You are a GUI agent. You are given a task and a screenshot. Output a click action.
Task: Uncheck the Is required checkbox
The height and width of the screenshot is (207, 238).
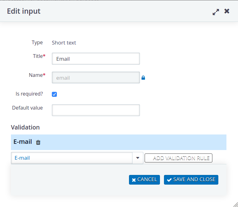tap(54, 94)
